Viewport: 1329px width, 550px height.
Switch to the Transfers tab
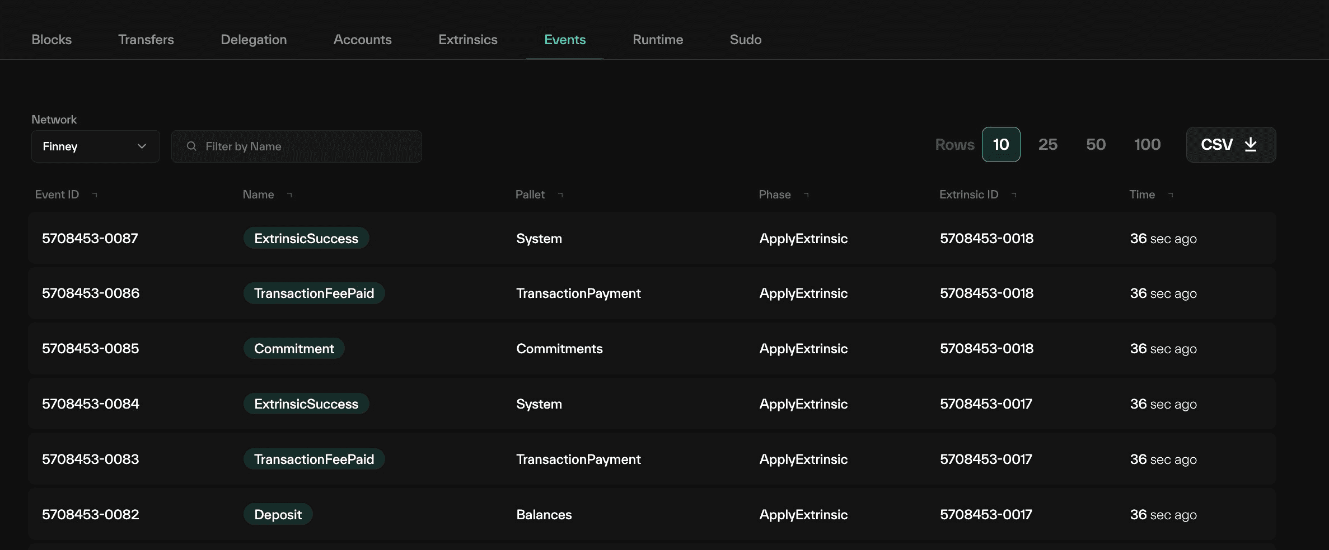click(146, 40)
